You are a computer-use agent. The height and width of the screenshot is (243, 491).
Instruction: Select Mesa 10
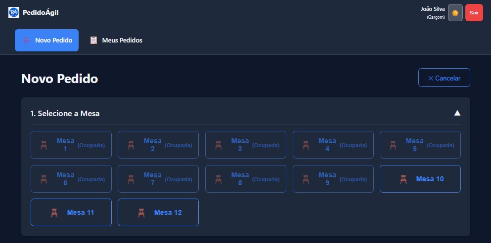[x=420, y=179]
